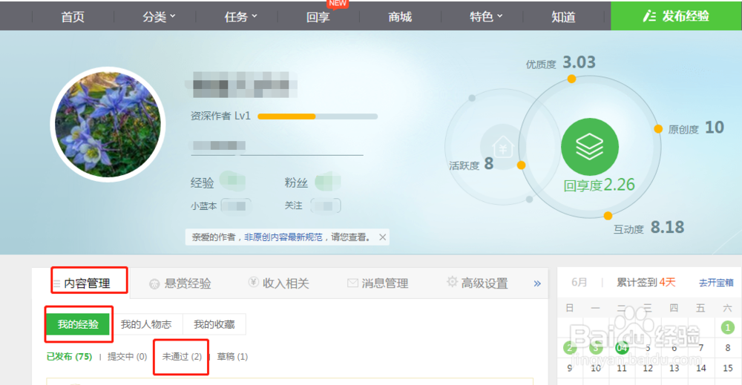This screenshot has height=385, width=742.
Task: Open 知道 in navigation bar
Action: pyautogui.click(x=563, y=17)
